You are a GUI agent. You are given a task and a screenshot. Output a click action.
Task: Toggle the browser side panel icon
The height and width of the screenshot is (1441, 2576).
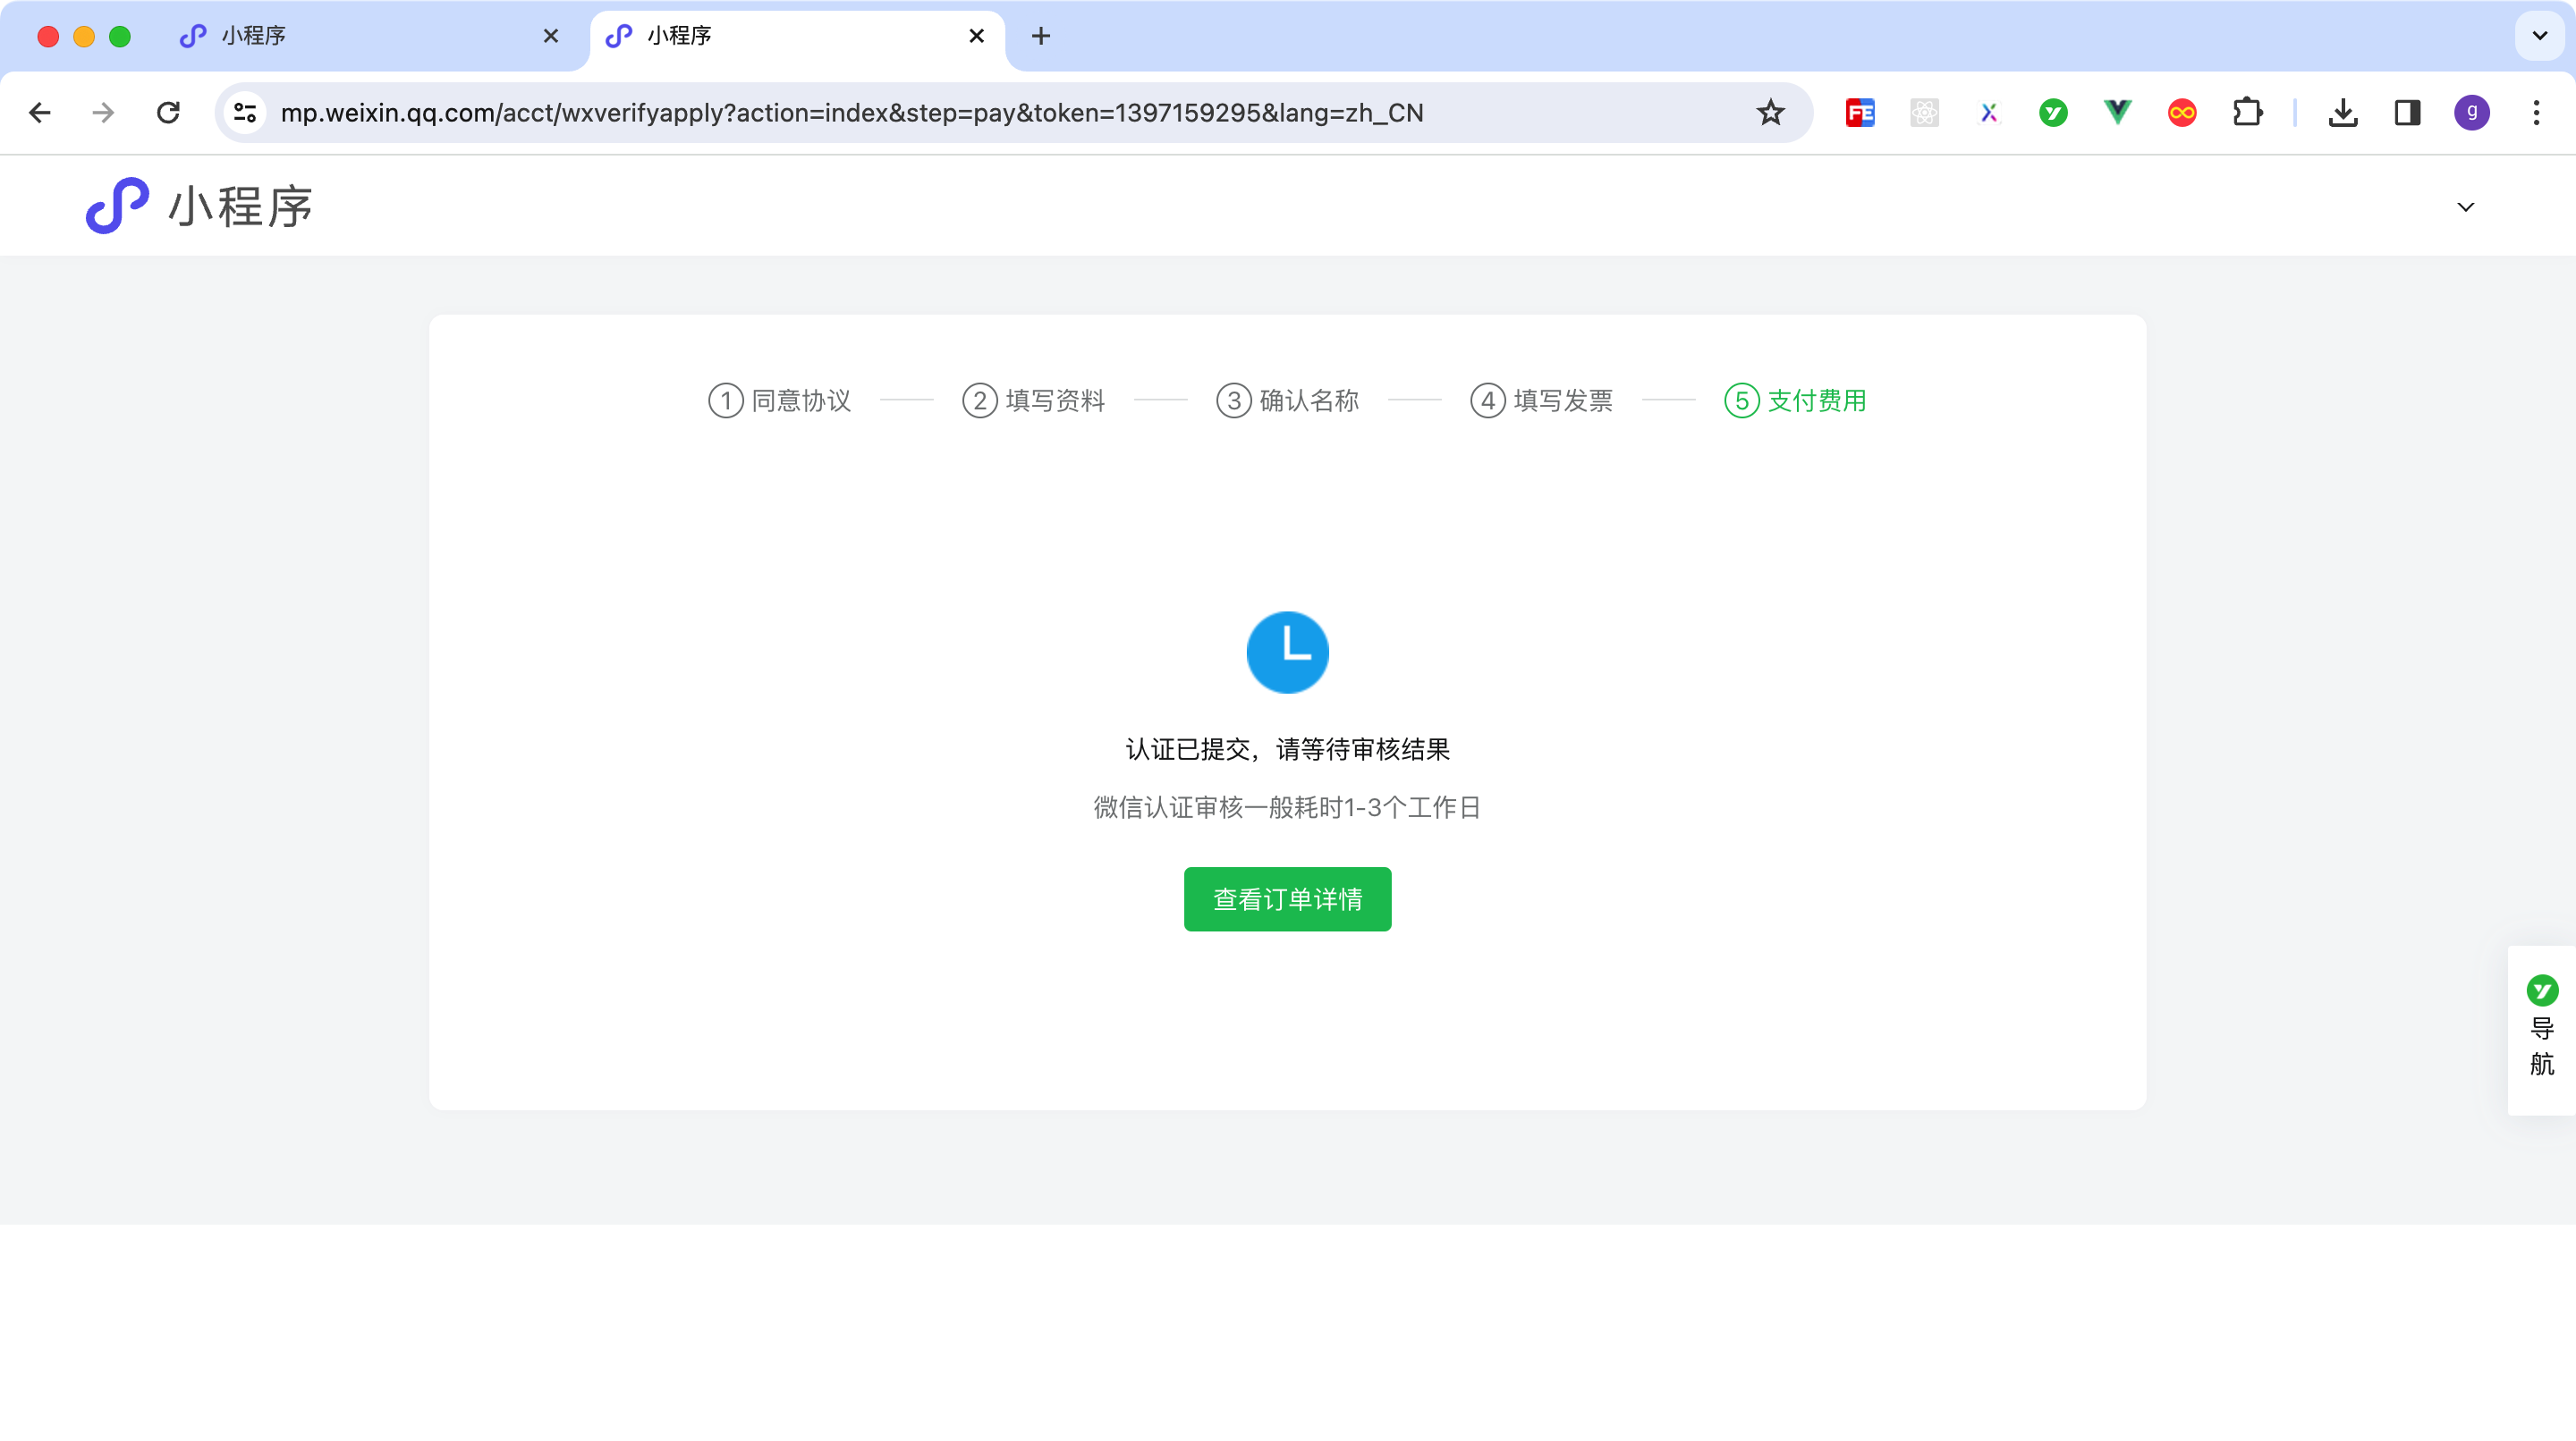click(x=2407, y=113)
